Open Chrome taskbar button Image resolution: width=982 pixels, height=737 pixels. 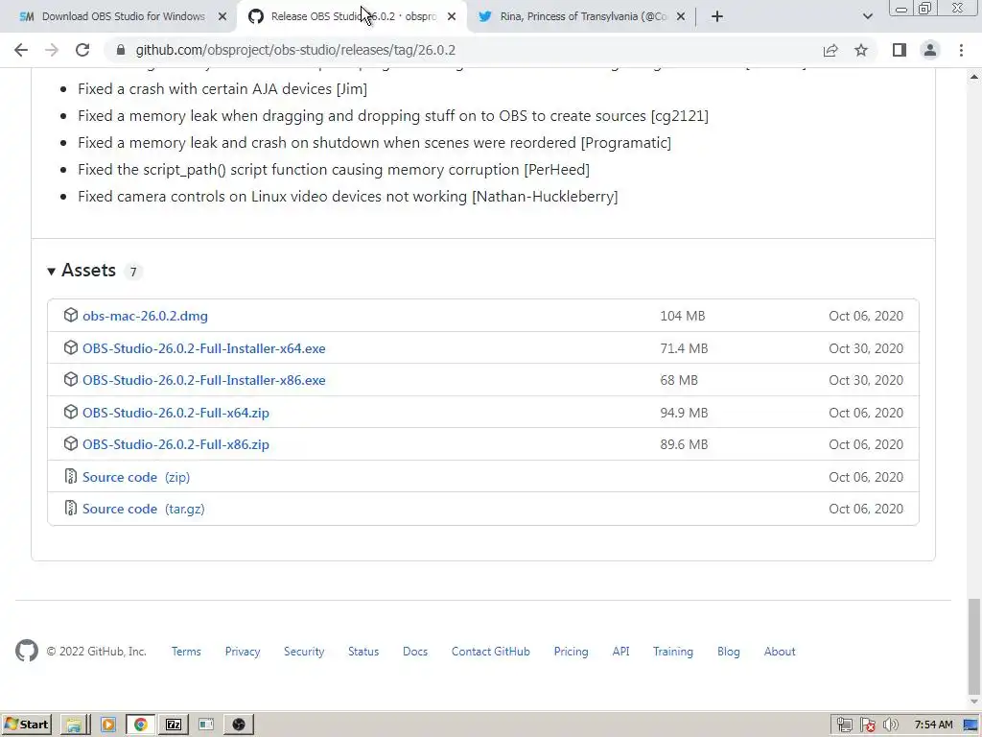pos(140,725)
